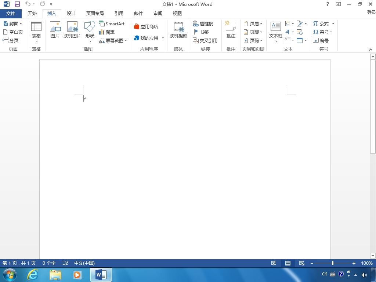Switch to Read Mode view
The width and height of the screenshot is (376, 282).
click(274, 263)
